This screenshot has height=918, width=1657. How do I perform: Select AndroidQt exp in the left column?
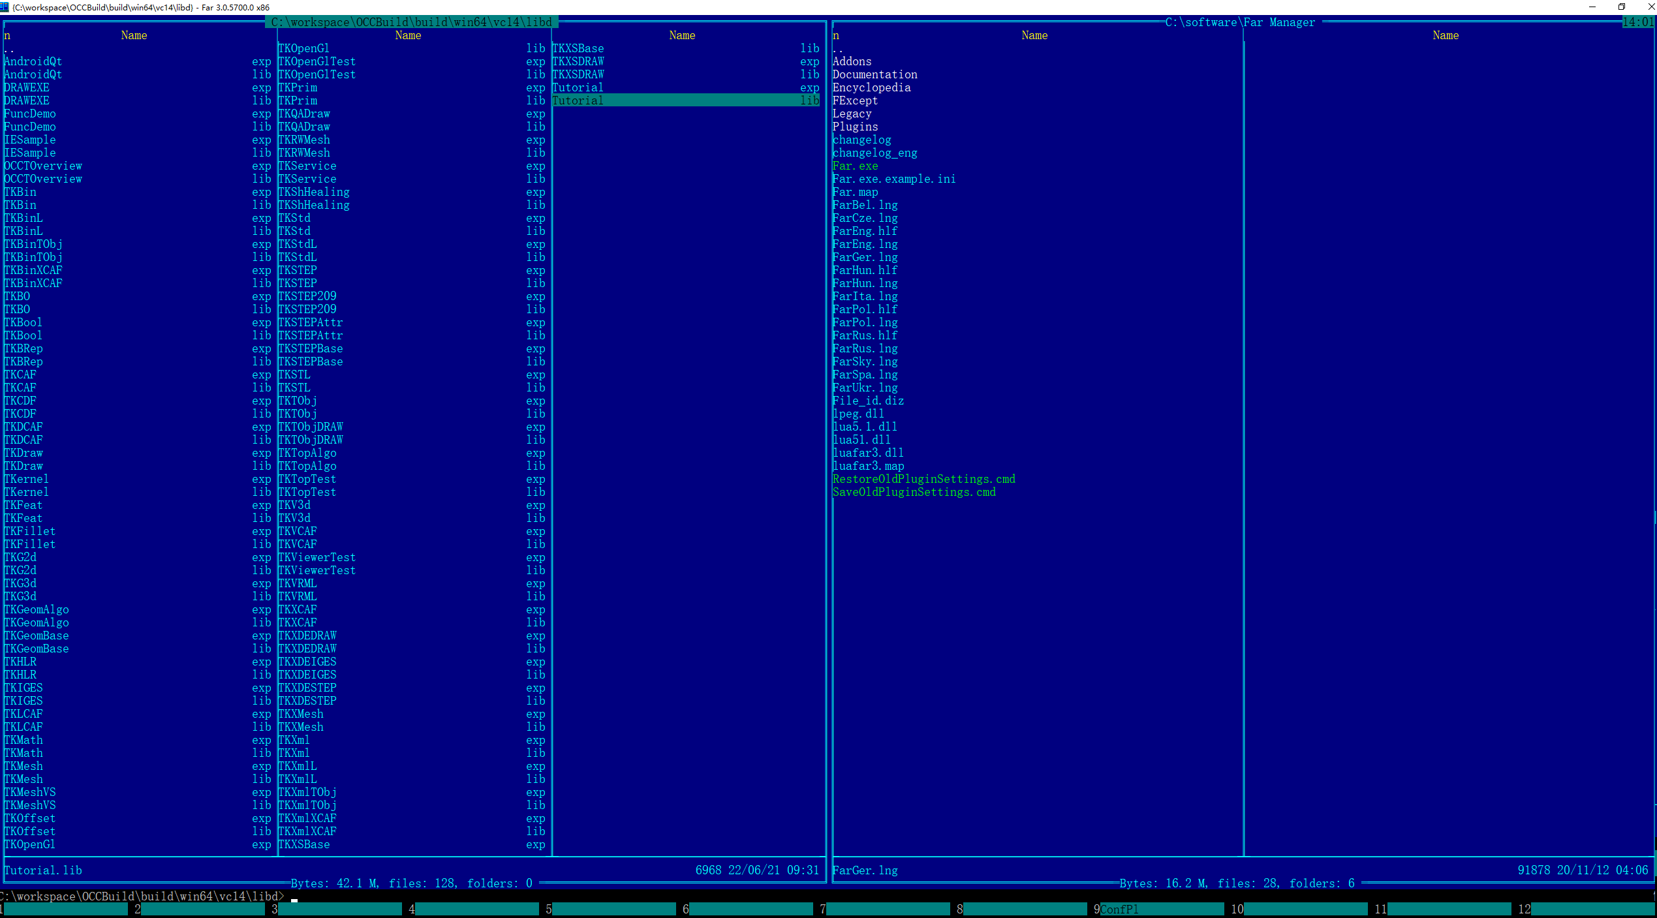pos(33,61)
